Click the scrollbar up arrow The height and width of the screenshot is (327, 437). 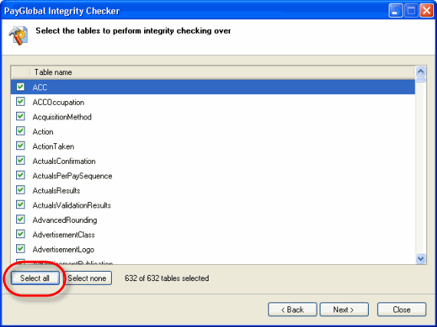coord(421,71)
